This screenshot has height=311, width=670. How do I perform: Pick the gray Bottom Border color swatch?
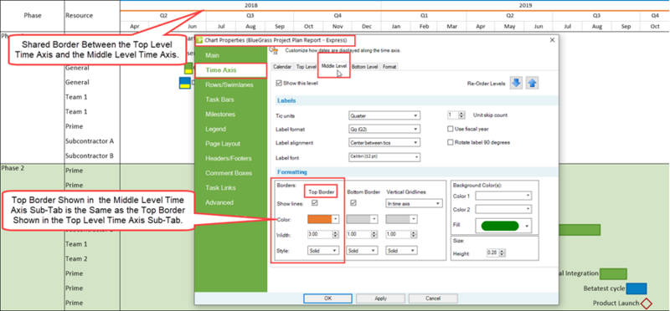pos(358,219)
